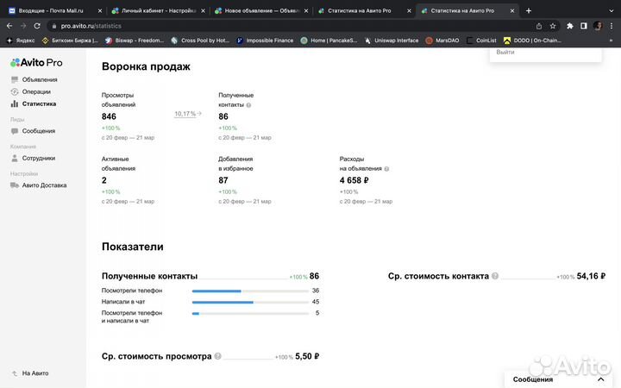Open Объявления in the sidebar
Screen dimensions: 621x388
pyautogui.click(x=34, y=79)
